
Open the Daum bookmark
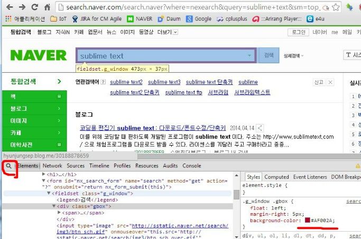pyautogui.click(x=169, y=19)
